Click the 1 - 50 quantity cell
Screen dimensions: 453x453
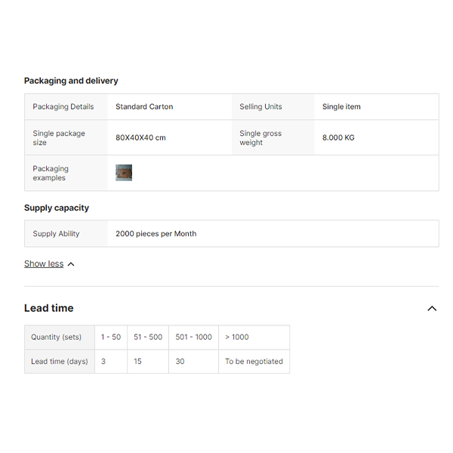(x=111, y=337)
